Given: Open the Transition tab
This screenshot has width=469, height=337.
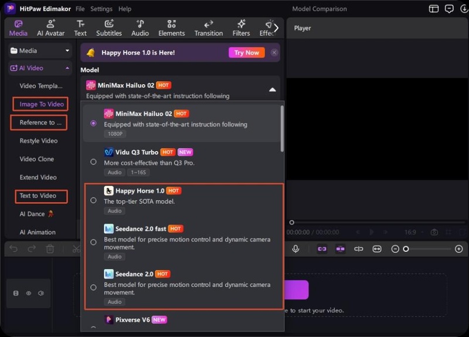Looking at the screenshot, I should (x=209, y=28).
